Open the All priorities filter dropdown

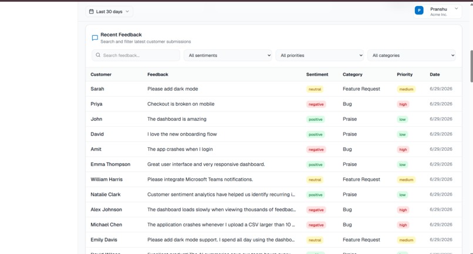pos(319,55)
